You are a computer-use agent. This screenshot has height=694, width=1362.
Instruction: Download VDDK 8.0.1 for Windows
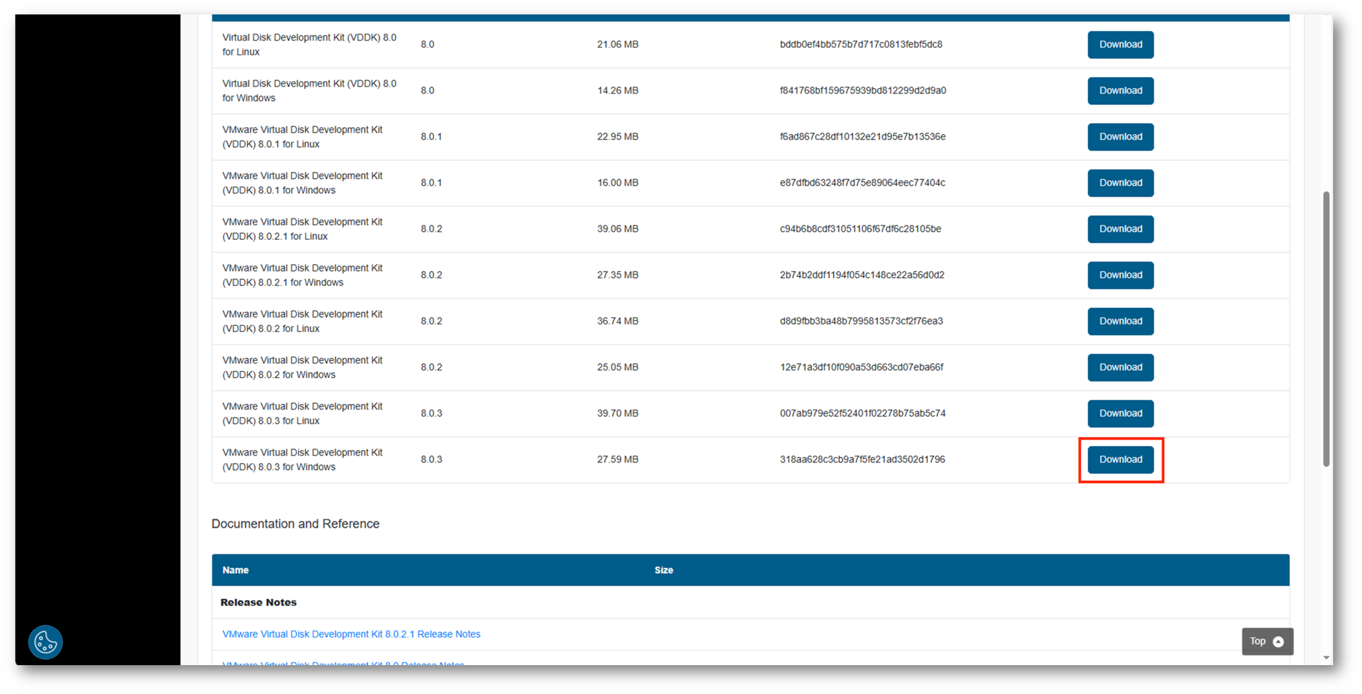1120,183
